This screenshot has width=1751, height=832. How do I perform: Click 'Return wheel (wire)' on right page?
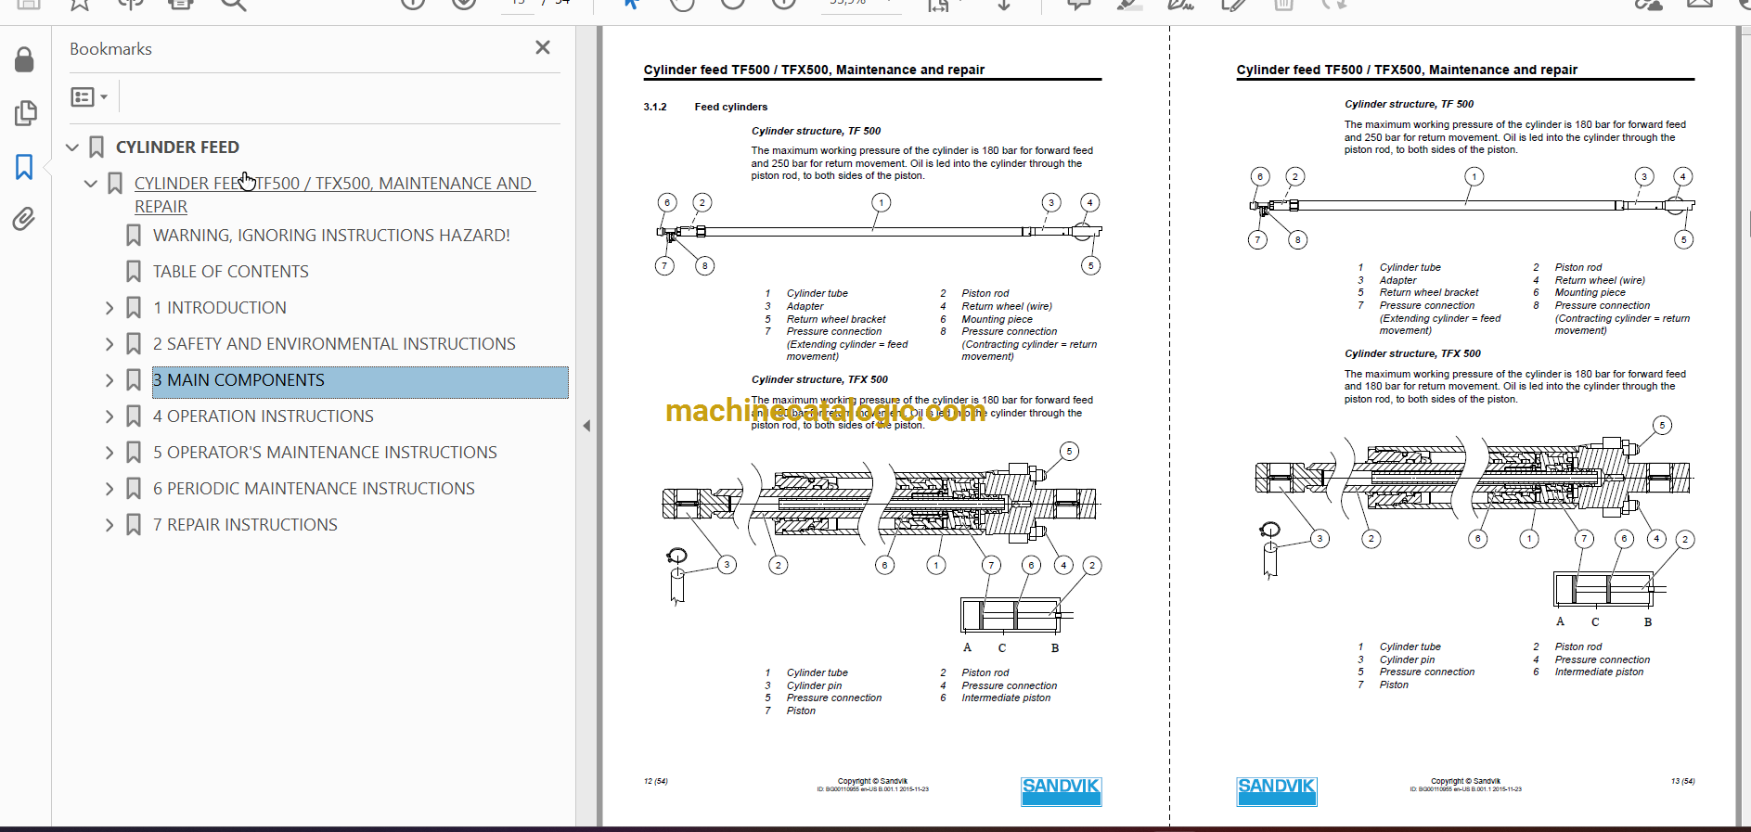point(1600,280)
